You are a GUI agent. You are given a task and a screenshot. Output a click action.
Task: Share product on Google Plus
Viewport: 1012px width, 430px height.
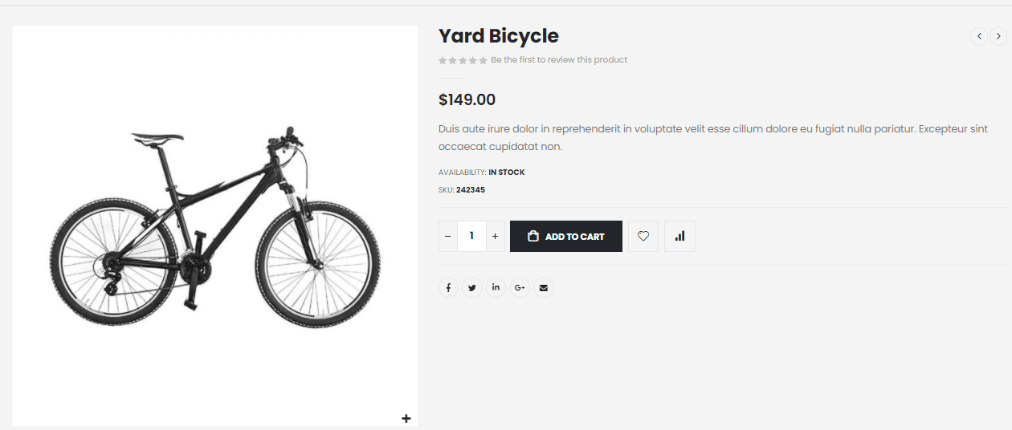(520, 287)
